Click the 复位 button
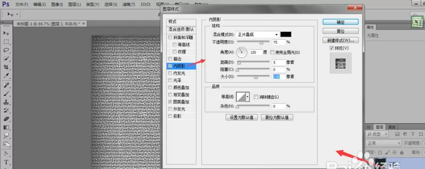Screen dimensions: 425x169 coord(340,31)
